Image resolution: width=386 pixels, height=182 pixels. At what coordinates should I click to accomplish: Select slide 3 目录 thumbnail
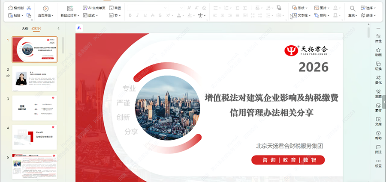(x=34, y=108)
